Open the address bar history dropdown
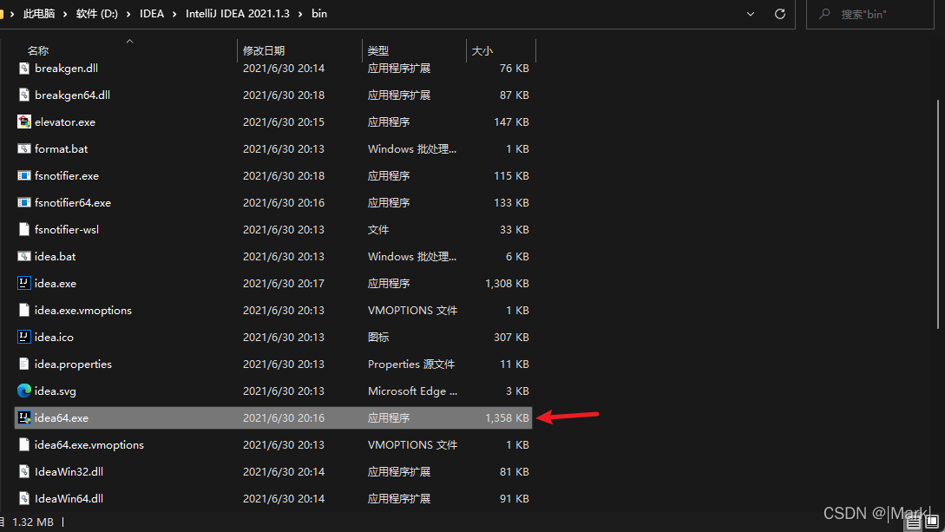Screen dimensions: 945x532 pyautogui.click(x=751, y=14)
